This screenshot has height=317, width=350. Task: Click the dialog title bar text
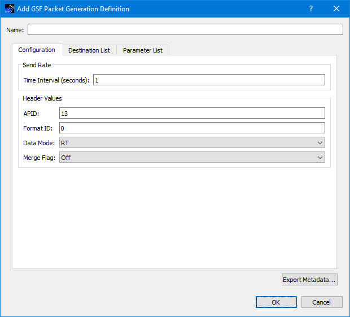pos(73,9)
